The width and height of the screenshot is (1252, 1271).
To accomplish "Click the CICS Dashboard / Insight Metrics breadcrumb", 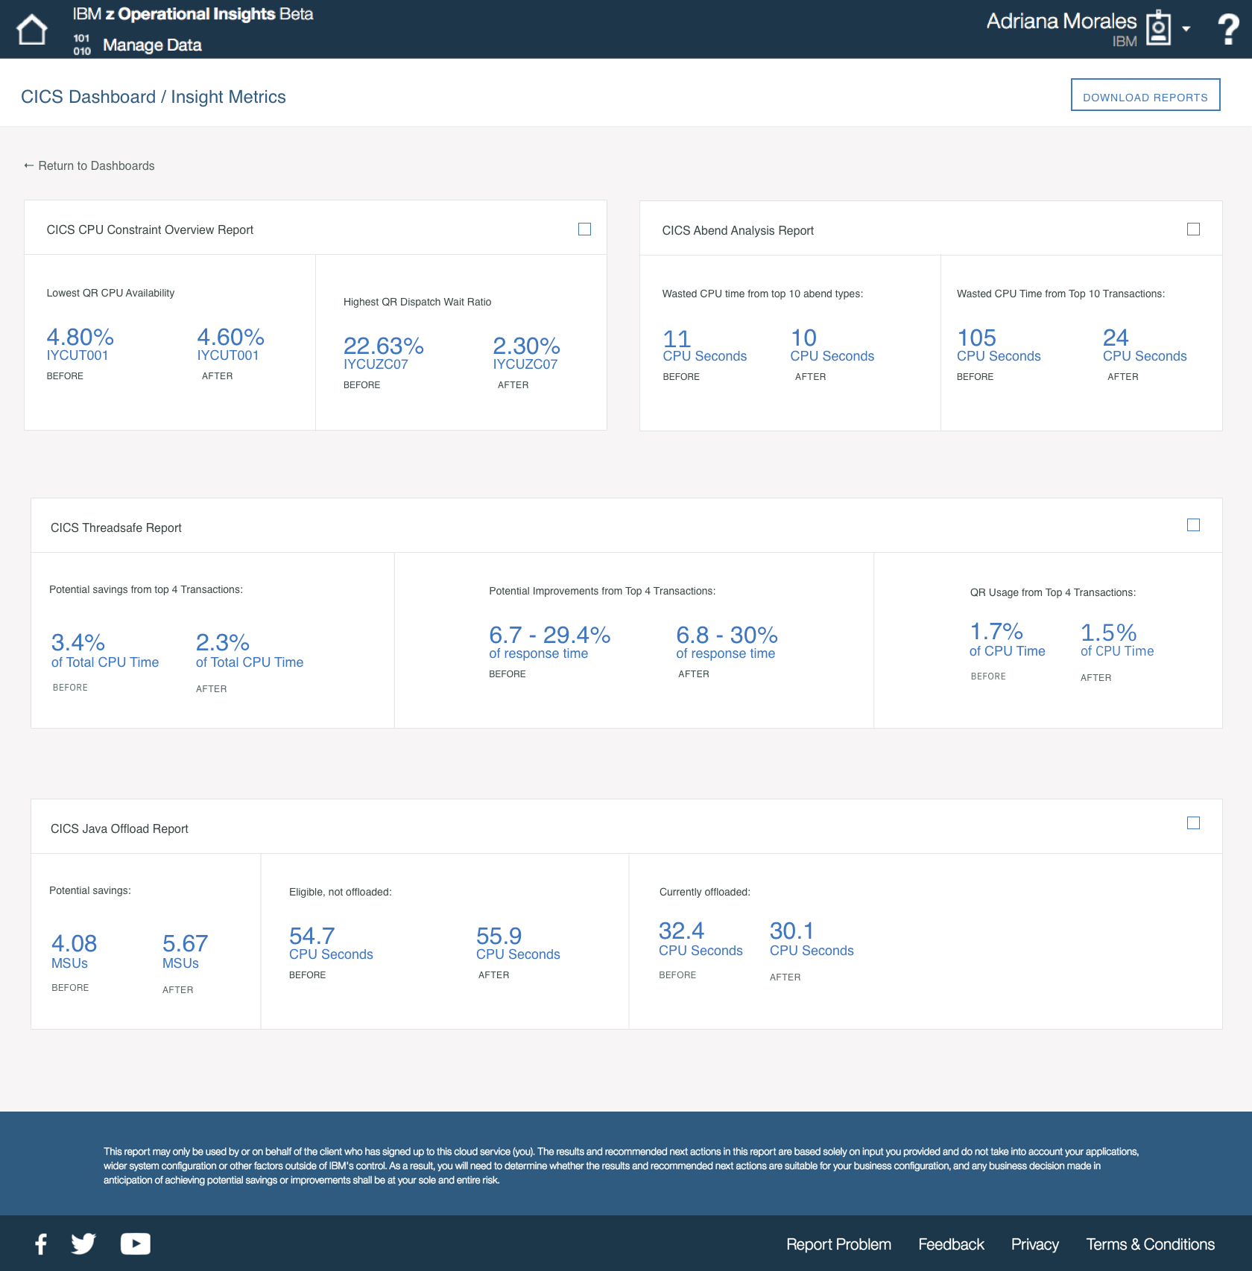I will click(154, 97).
